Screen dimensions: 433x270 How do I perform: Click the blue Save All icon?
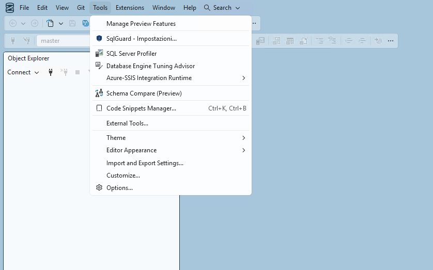pyautogui.click(x=86, y=23)
